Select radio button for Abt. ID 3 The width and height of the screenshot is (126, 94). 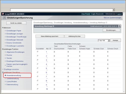(38, 60)
